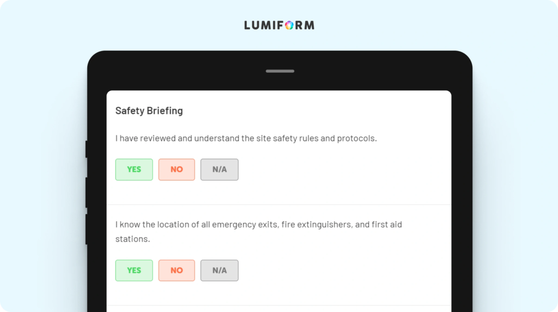The image size is (558, 312).
Task: Click the Safety Briefing heading
Action: pyautogui.click(x=149, y=111)
